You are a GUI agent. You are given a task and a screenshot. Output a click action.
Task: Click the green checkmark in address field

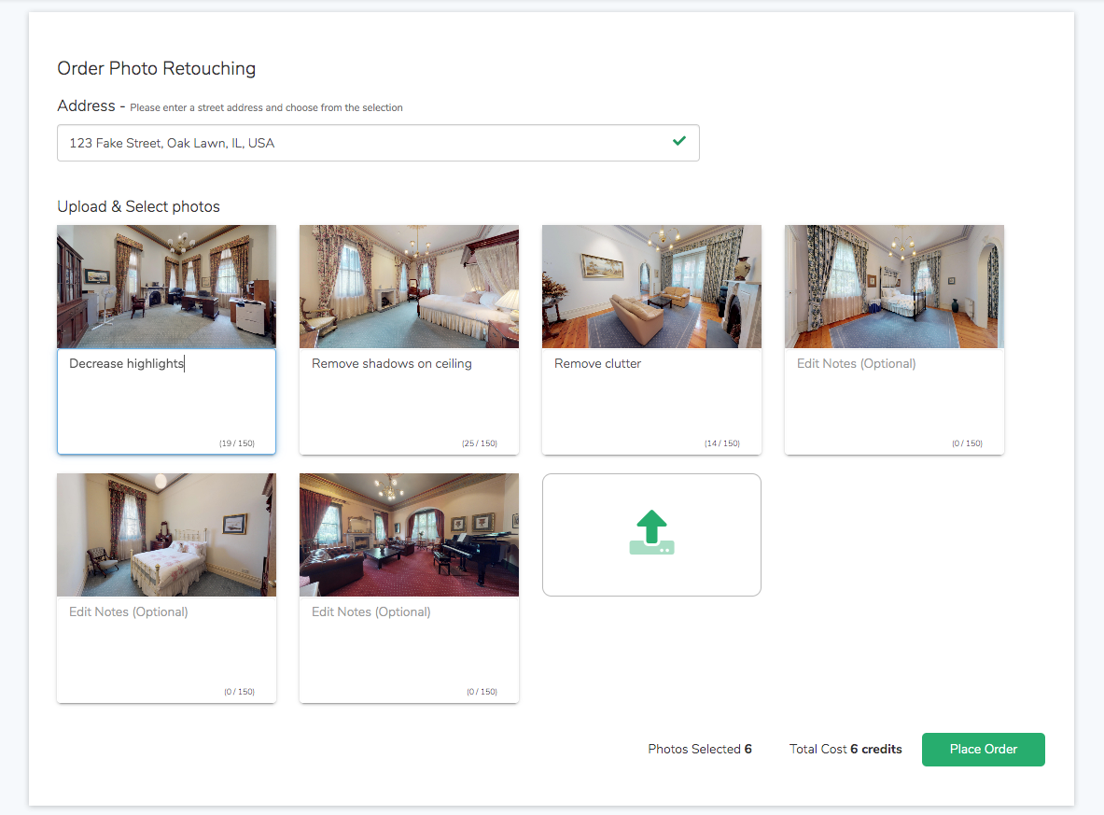[678, 141]
